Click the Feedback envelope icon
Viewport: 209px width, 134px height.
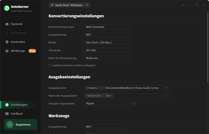(x=7, y=114)
